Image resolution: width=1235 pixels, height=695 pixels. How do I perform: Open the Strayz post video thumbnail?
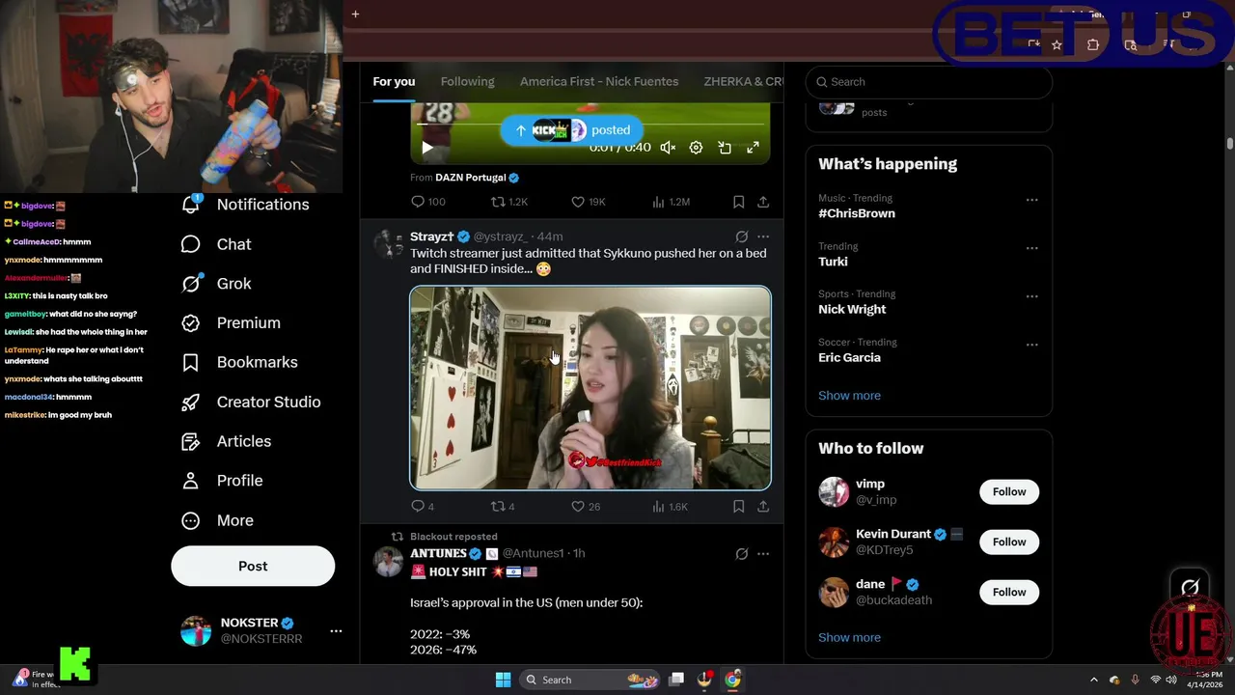(x=590, y=388)
